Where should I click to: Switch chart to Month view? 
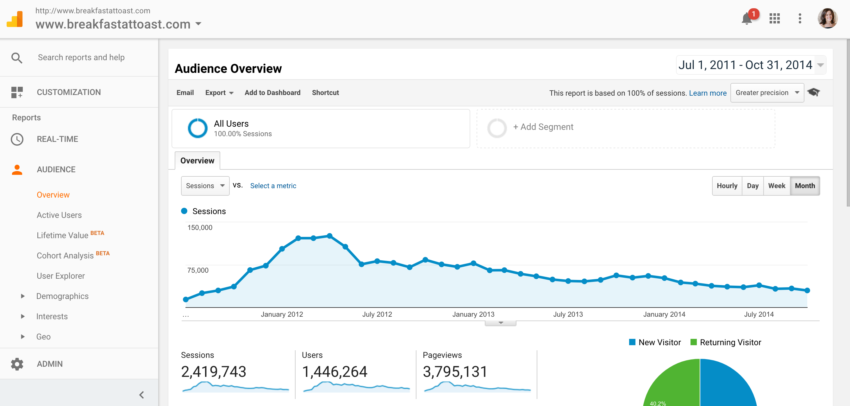[x=805, y=186]
